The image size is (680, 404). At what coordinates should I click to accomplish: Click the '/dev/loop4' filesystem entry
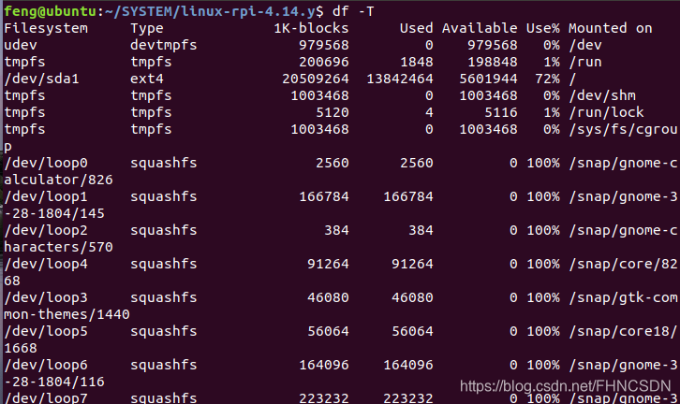point(46,264)
